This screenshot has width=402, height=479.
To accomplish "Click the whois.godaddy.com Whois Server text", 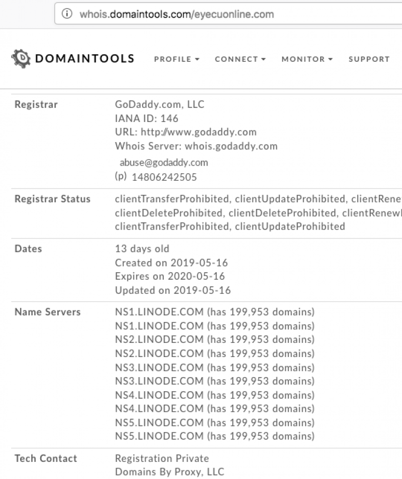I will pyautogui.click(x=231, y=146).
